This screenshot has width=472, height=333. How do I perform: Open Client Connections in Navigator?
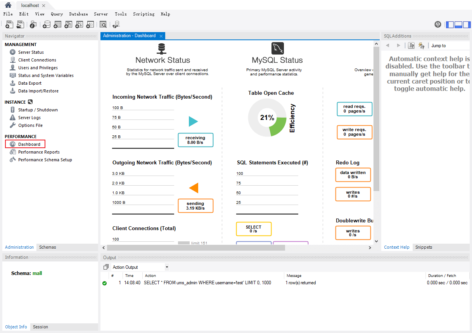[37, 60]
